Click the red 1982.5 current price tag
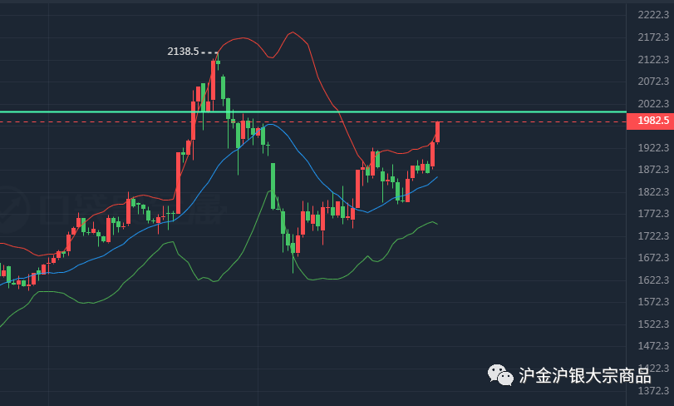Viewport: 674px width, 406px height. point(651,121)
